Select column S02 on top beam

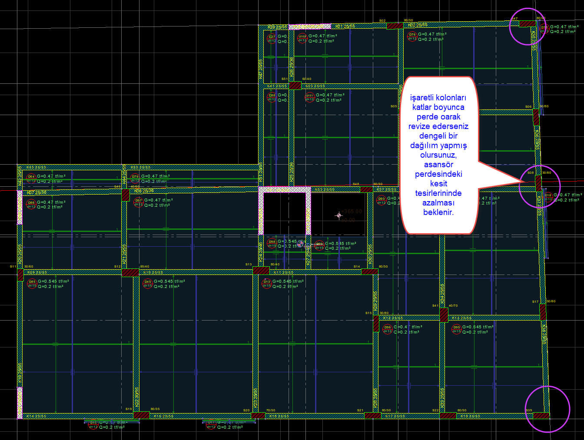coord(395,26)
